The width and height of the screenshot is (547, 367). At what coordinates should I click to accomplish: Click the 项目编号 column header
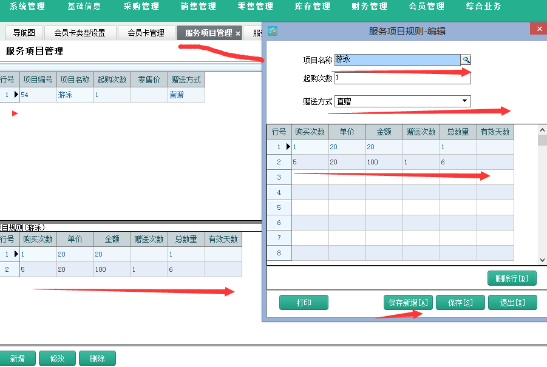(38, 80)
